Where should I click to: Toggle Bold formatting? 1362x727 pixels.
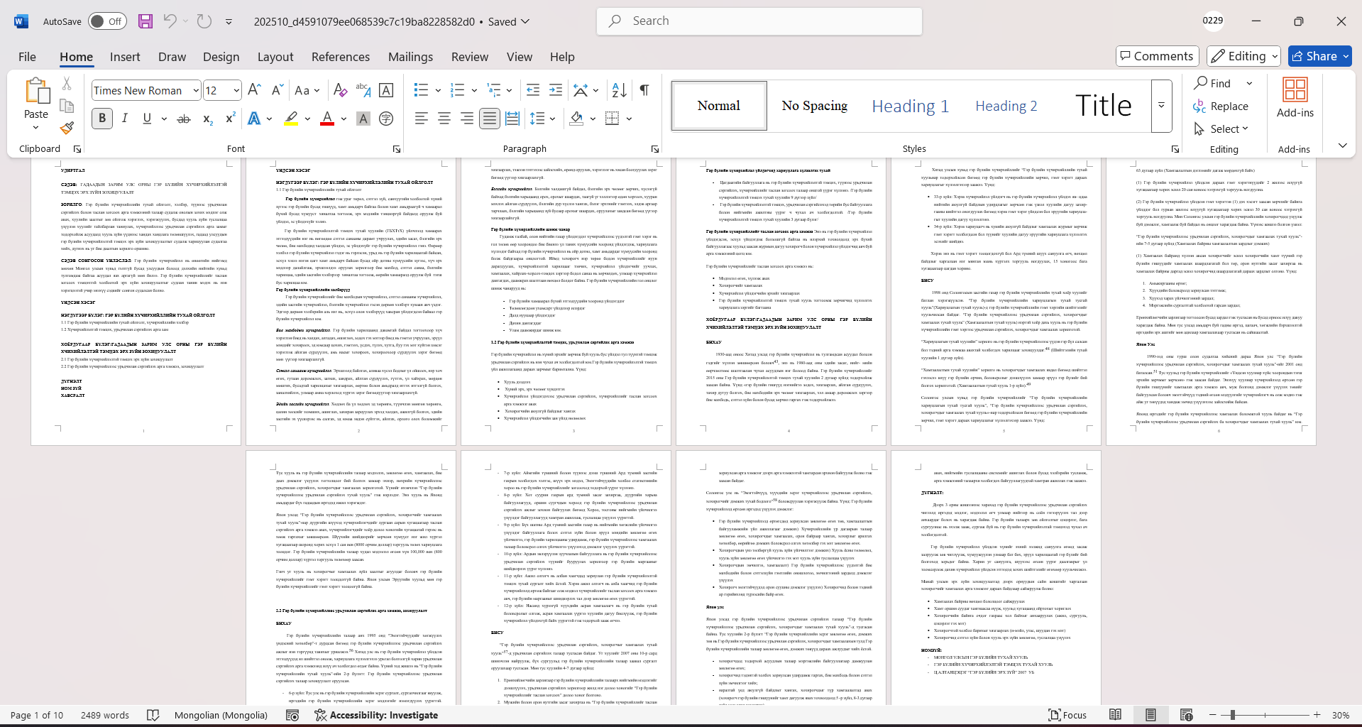(x=102, y=119)
